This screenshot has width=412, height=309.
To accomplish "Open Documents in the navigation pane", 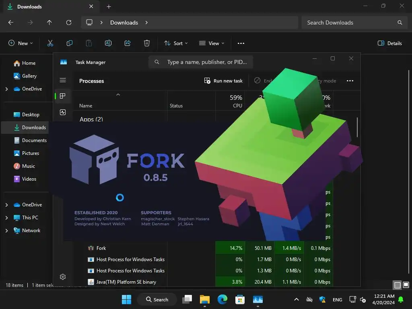I will [30, 140].
